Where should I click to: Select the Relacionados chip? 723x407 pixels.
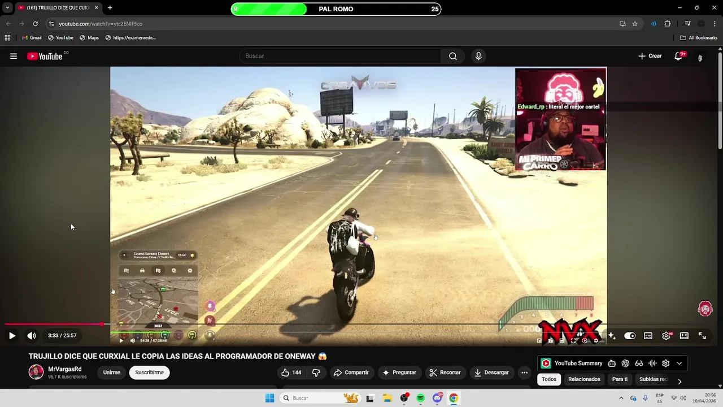584,379
